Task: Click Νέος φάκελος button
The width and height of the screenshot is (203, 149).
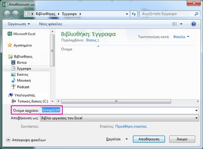Action: click(51, 24)
